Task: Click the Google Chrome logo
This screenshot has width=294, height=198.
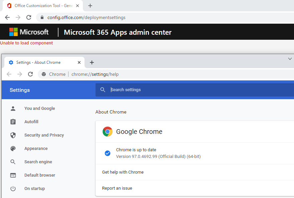Action: click(x=108, y=132)
